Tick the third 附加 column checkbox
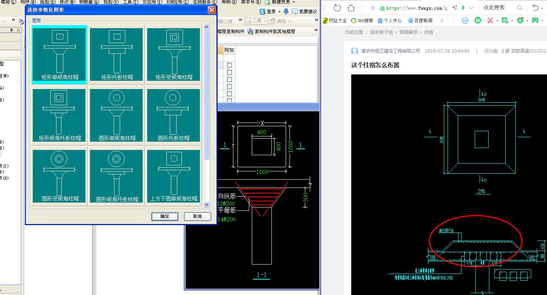Screen dimensions: 547x295 (x=229, y=80)
